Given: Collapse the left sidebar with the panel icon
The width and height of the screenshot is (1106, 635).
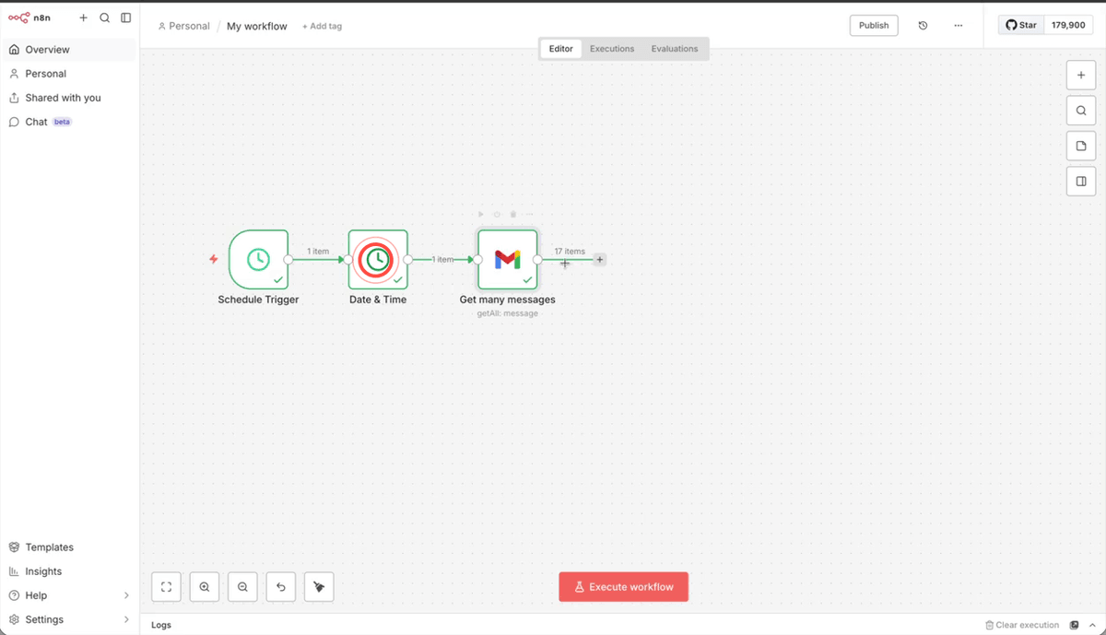Looking at the screenshot, I should [125, 18].
